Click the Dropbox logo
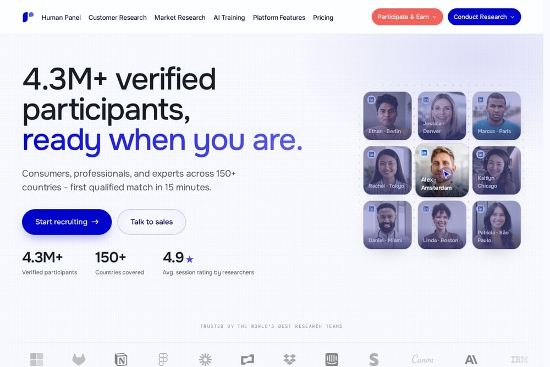 coord(289,359)
